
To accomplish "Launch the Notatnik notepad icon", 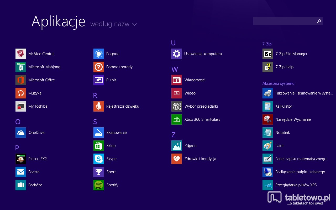I will click(268, 133).
